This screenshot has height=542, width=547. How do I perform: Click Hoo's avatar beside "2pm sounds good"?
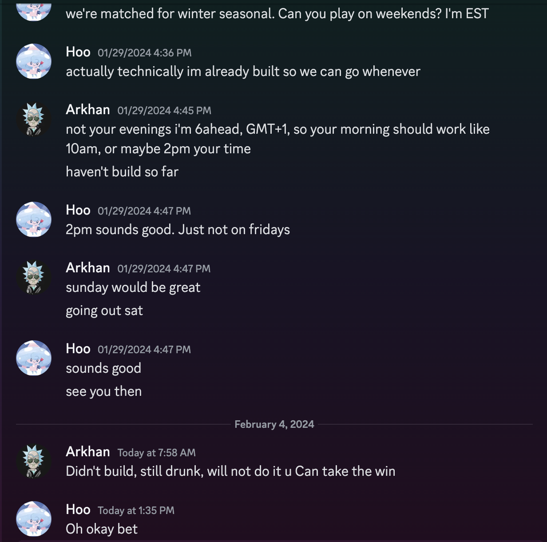(34, 219)
